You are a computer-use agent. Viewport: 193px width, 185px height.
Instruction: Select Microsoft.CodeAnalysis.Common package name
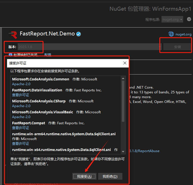pyautogui.click(x=41, y=79)
